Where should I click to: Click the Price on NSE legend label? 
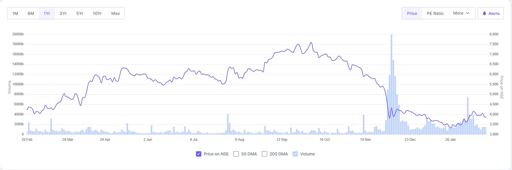point(216,154)
